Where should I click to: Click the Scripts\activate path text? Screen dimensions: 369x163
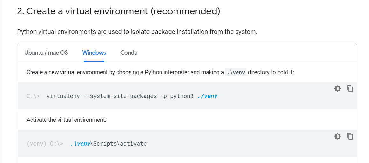coord(119,144)
